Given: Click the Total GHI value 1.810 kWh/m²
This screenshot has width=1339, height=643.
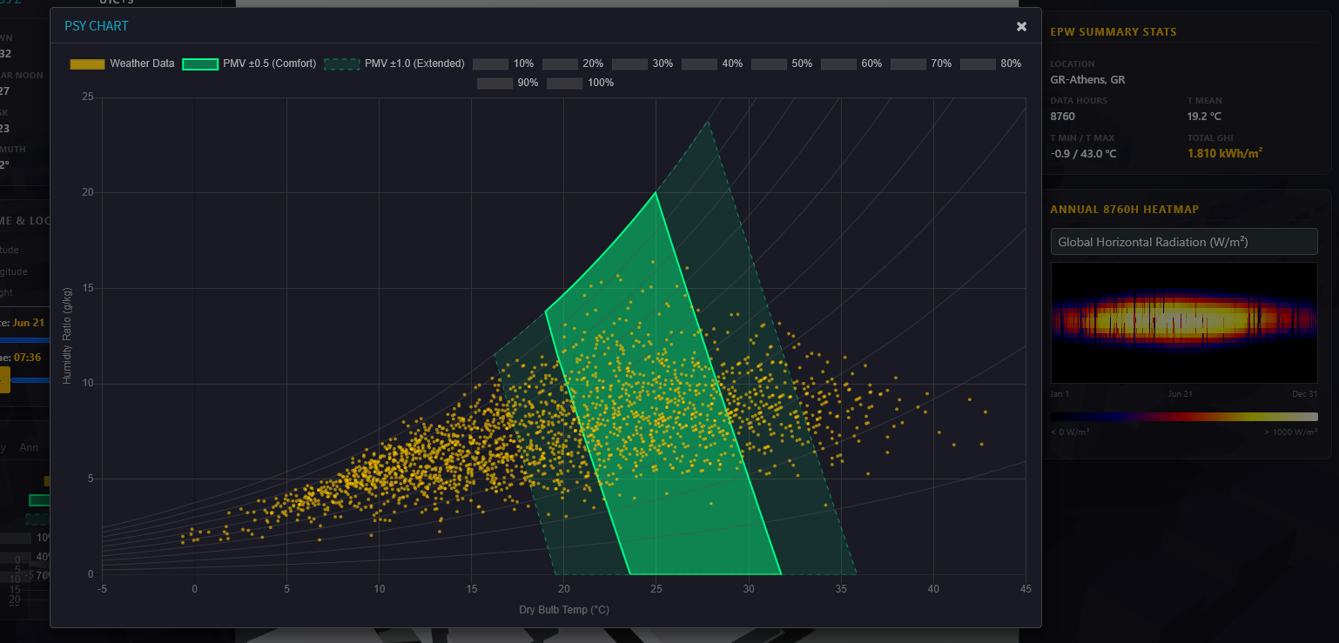Looking at the screenshot, I should click(1225, 154).
